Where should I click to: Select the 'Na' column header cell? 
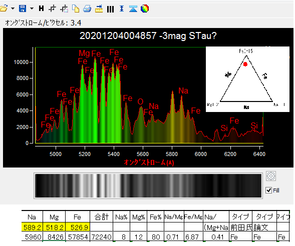32,217
